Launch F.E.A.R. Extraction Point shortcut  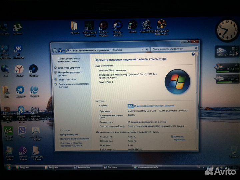(118, 29)
